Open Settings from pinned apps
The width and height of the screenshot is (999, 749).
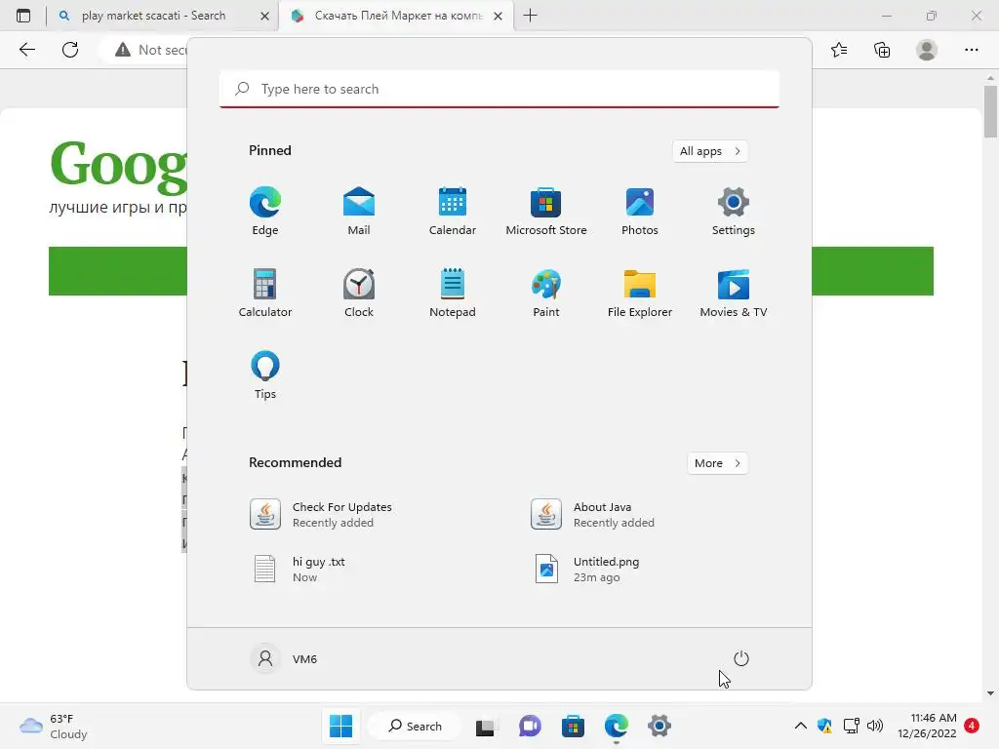click(x=734, y=212)
